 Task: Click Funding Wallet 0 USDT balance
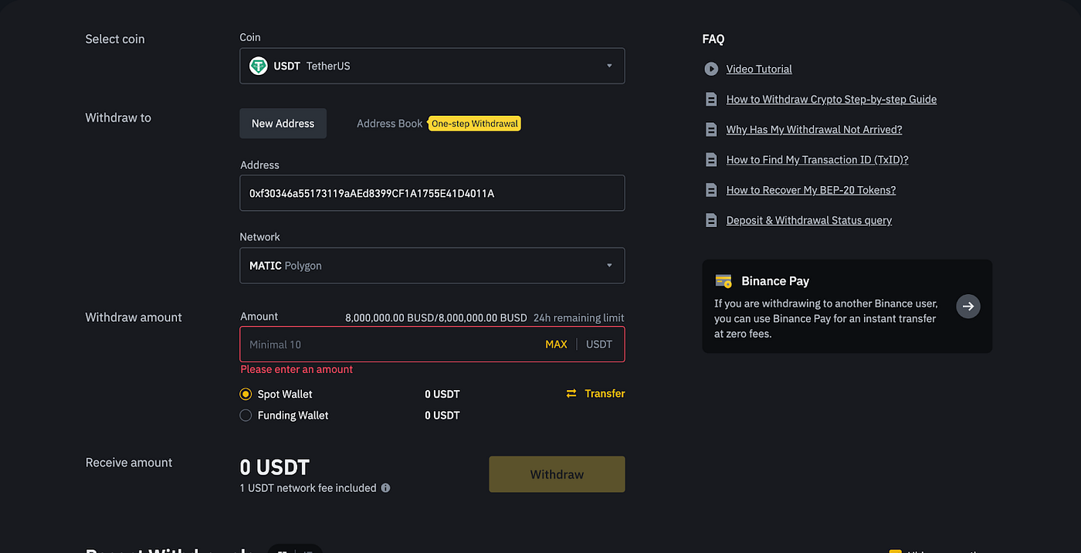(x=442, y=416)
